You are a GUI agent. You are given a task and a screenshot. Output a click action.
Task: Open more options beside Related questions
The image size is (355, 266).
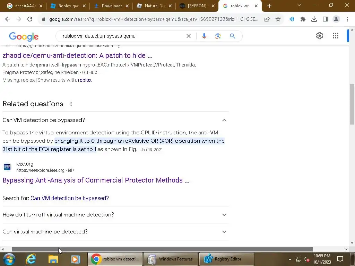(x=71, y=104)
